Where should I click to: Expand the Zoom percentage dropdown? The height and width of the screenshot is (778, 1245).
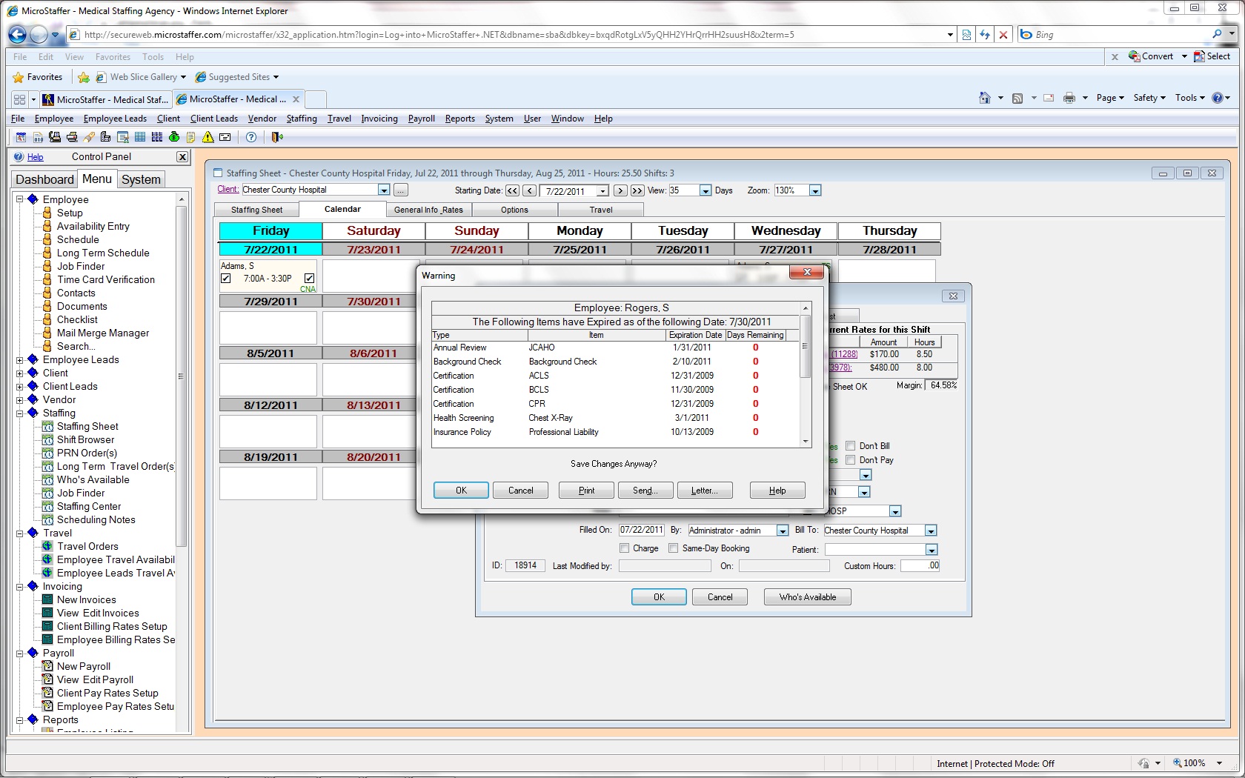point(815,191)
